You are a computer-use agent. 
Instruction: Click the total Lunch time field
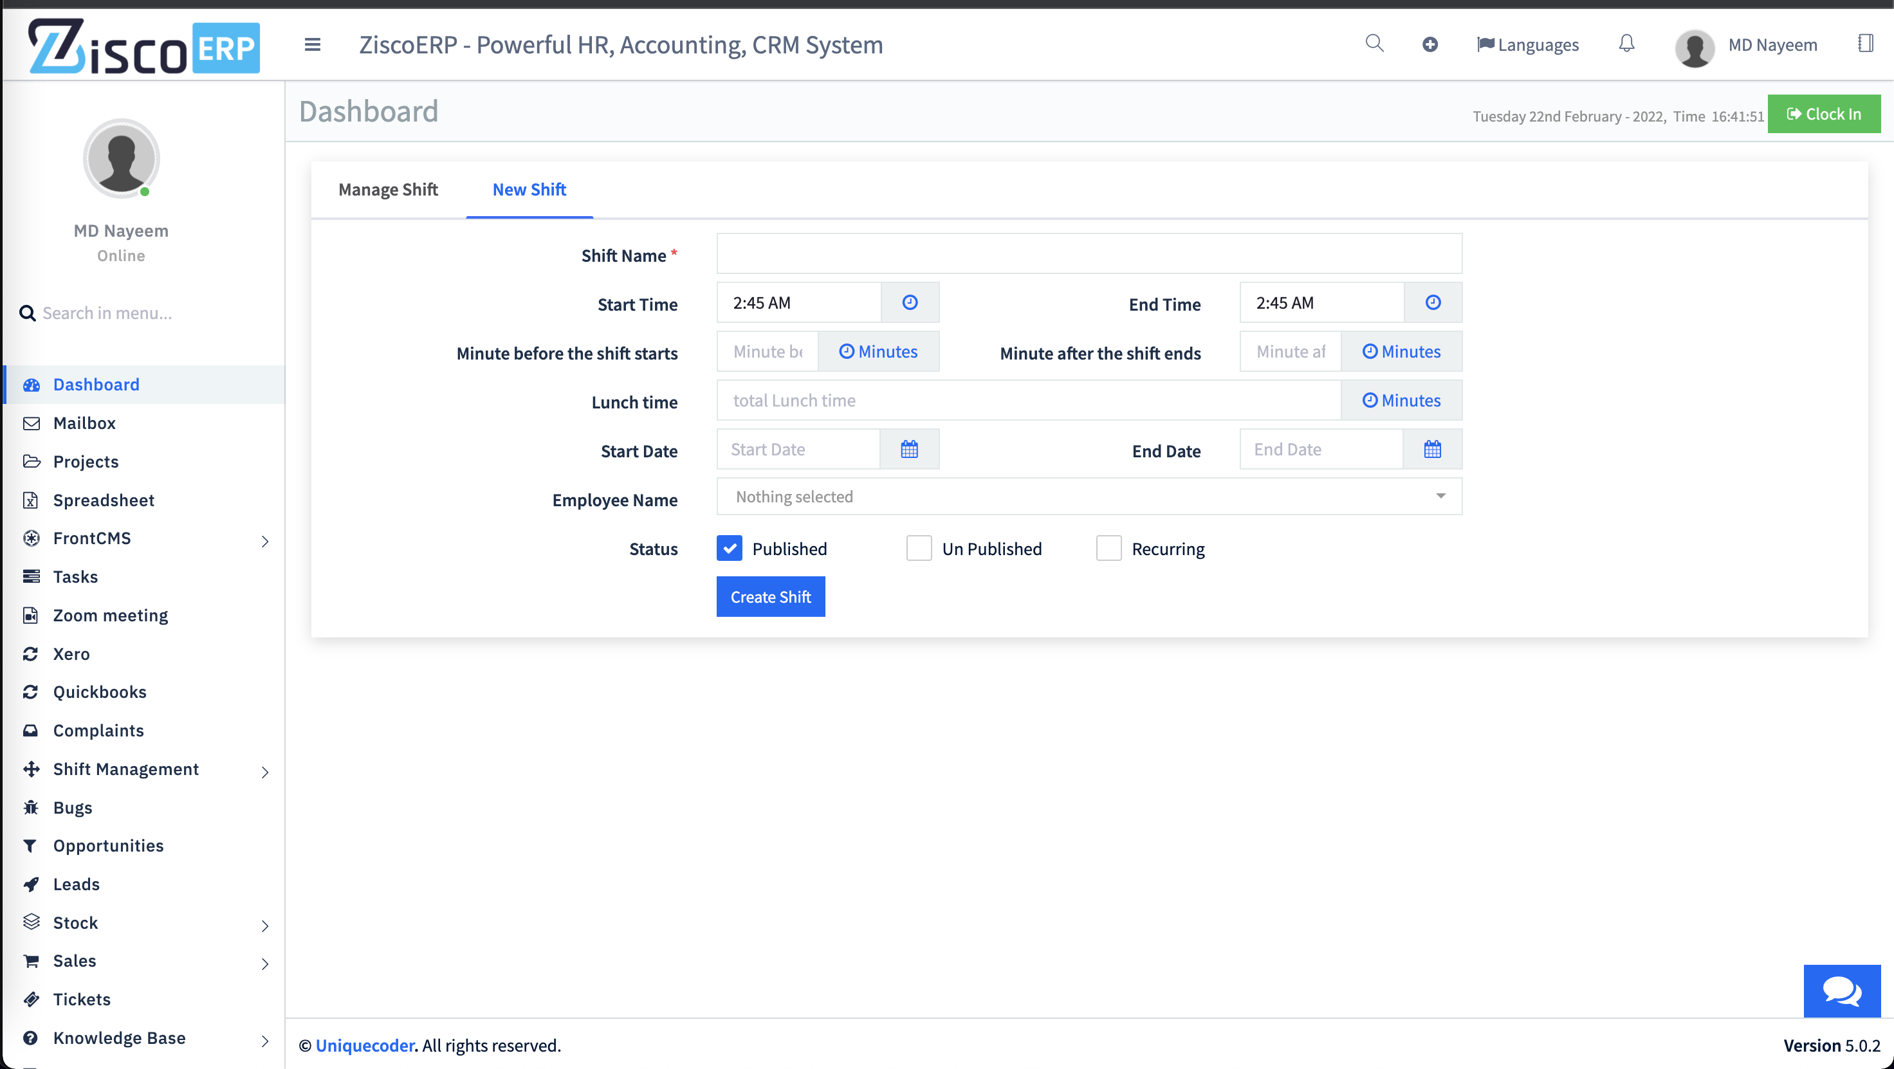pyautogui.click(x=1029, y=400)
